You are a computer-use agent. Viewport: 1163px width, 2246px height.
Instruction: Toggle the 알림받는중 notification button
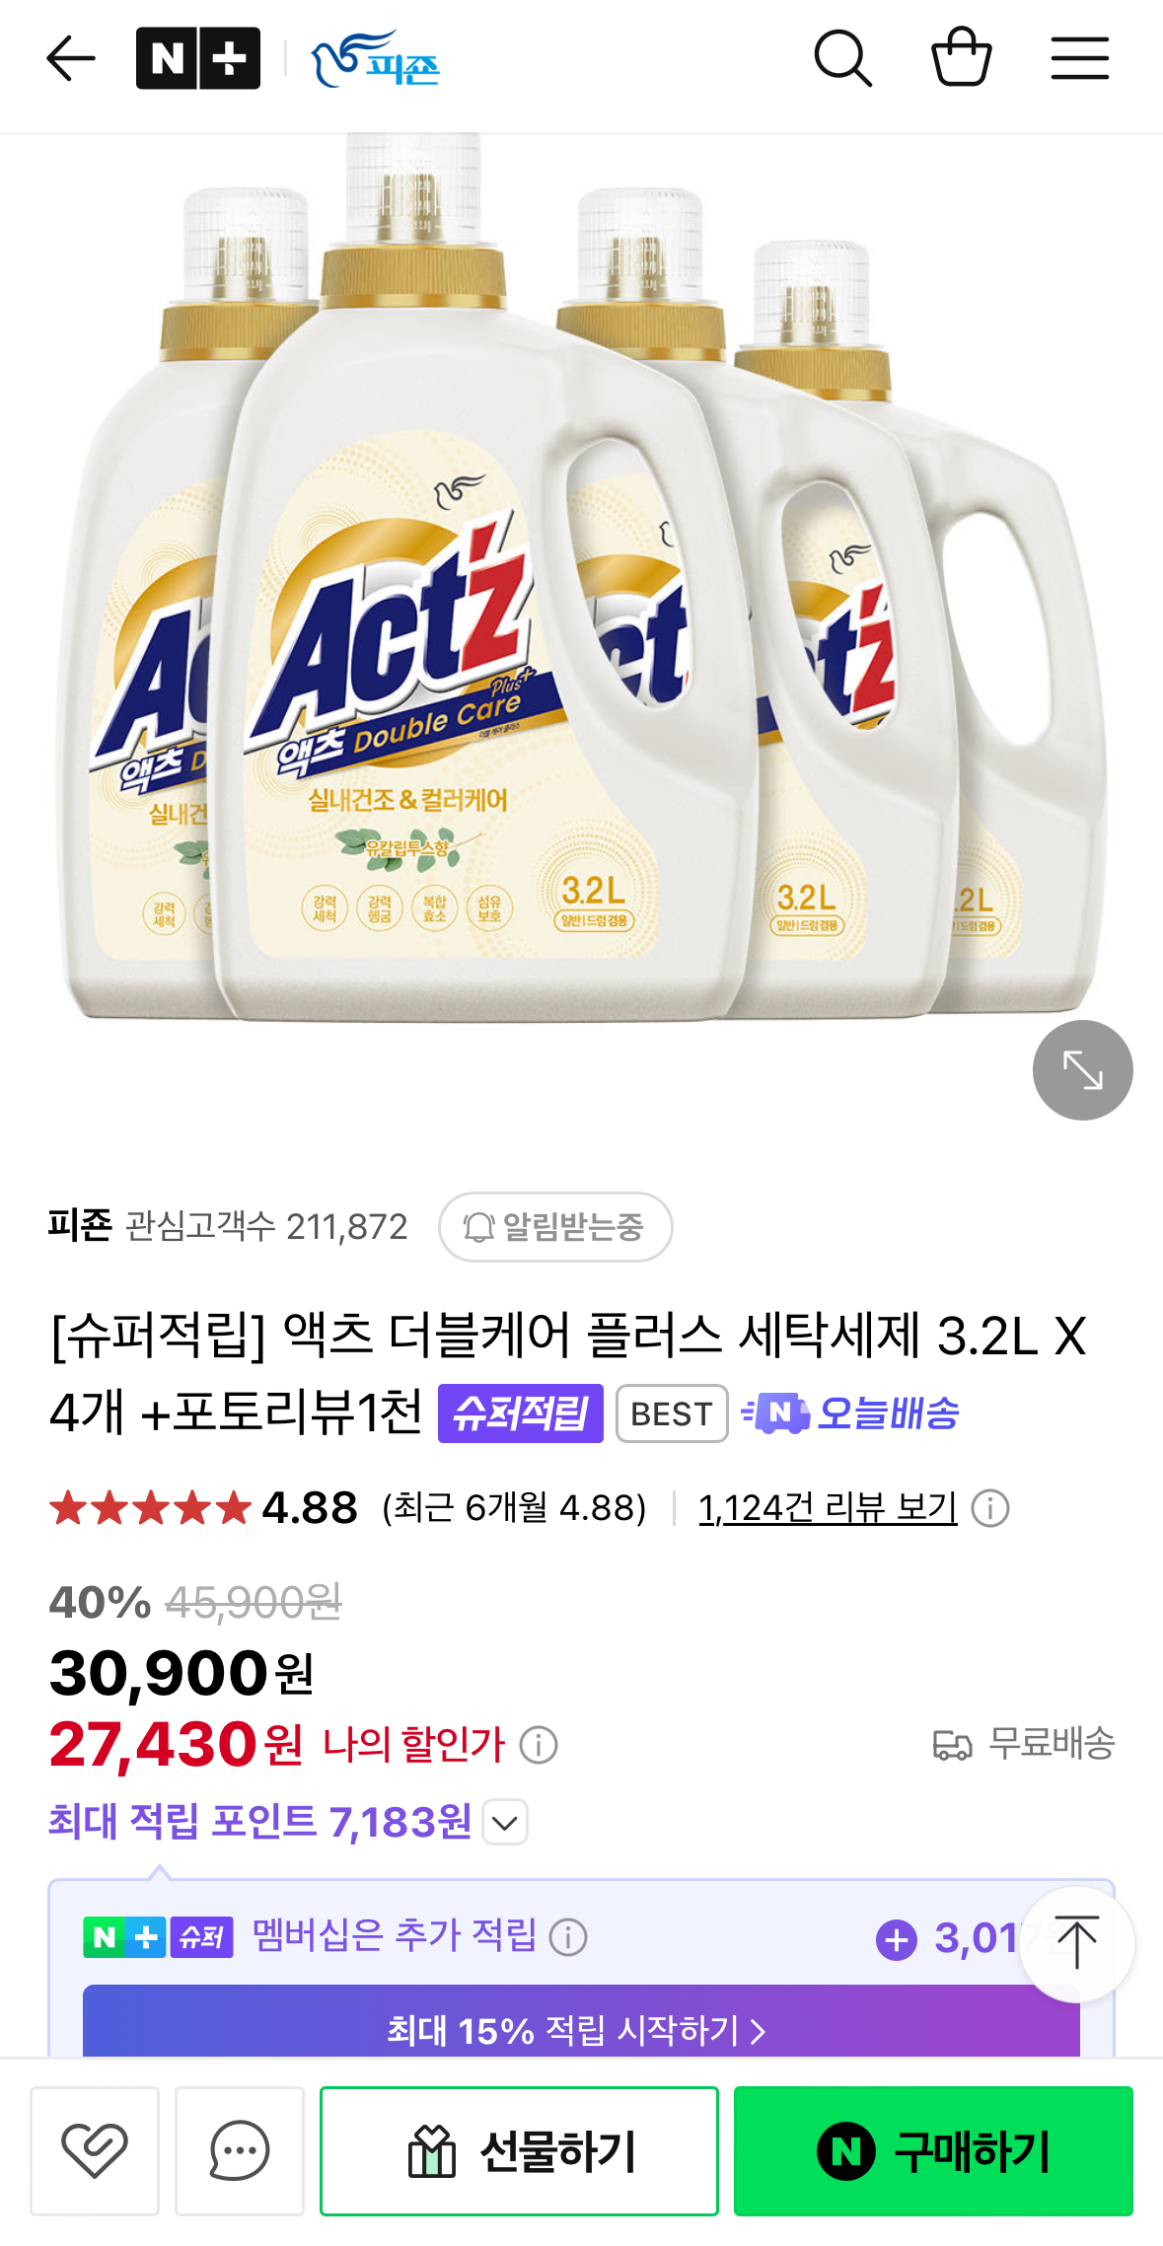555,1227
